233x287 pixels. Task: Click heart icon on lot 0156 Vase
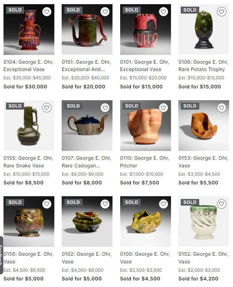(x=47, y=204)
